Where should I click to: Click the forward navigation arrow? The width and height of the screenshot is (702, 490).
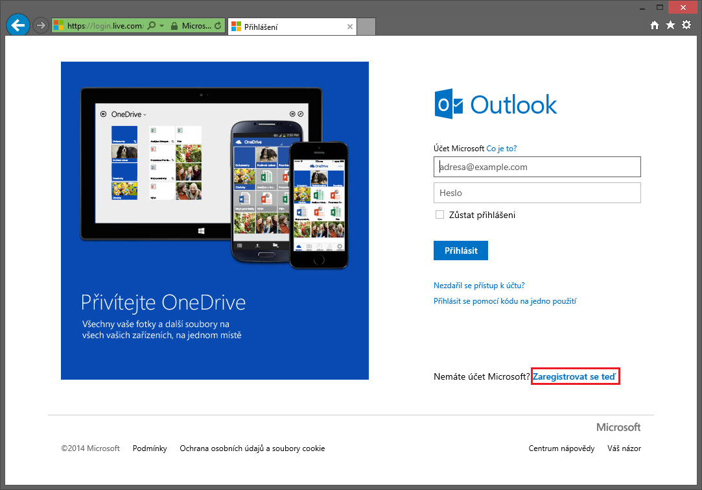[39, 25]
